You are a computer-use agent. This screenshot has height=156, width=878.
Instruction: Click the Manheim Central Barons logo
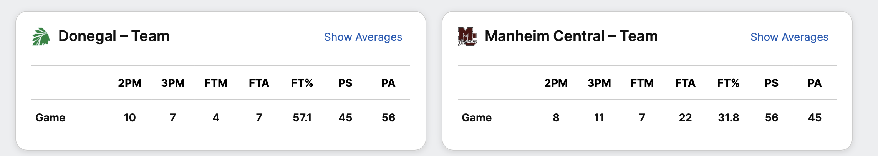tap(467, 37)
